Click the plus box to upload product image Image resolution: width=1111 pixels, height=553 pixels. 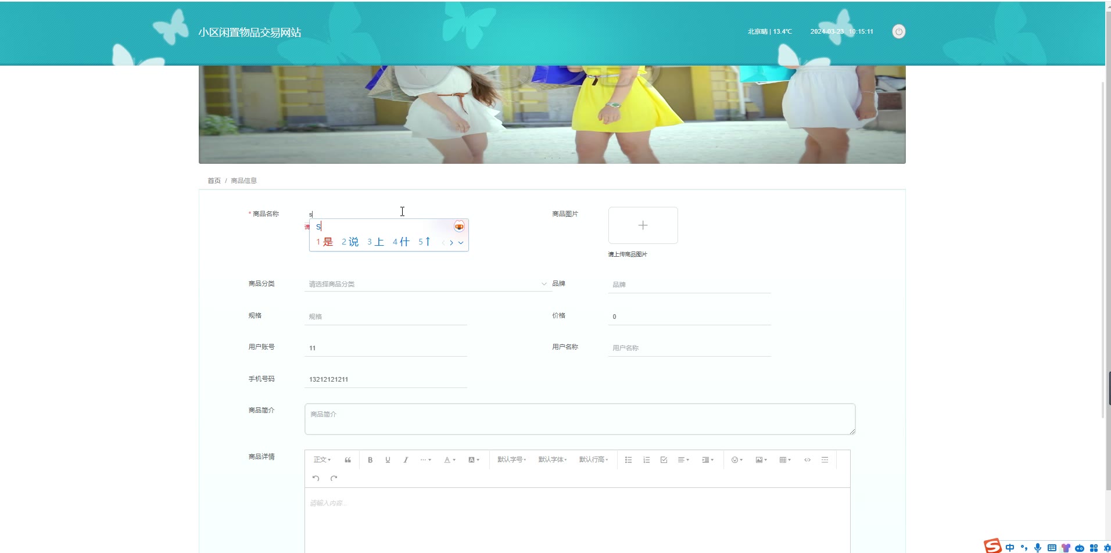coord(643,225)
